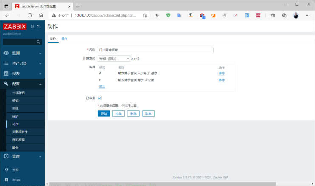Image resolution: width=315 pixels, height=186 pixels.
Task: Open 自动发现 discovery page
Action: [18, 140]
